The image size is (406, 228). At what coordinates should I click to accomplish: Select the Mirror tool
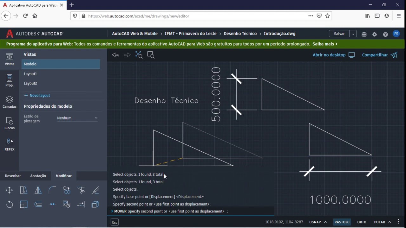pos(38,190)
